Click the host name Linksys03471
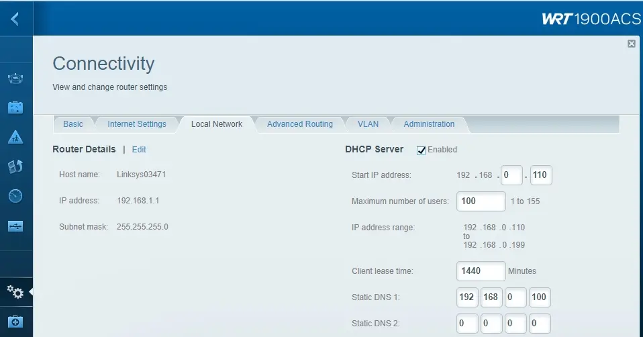 [142, 175]
